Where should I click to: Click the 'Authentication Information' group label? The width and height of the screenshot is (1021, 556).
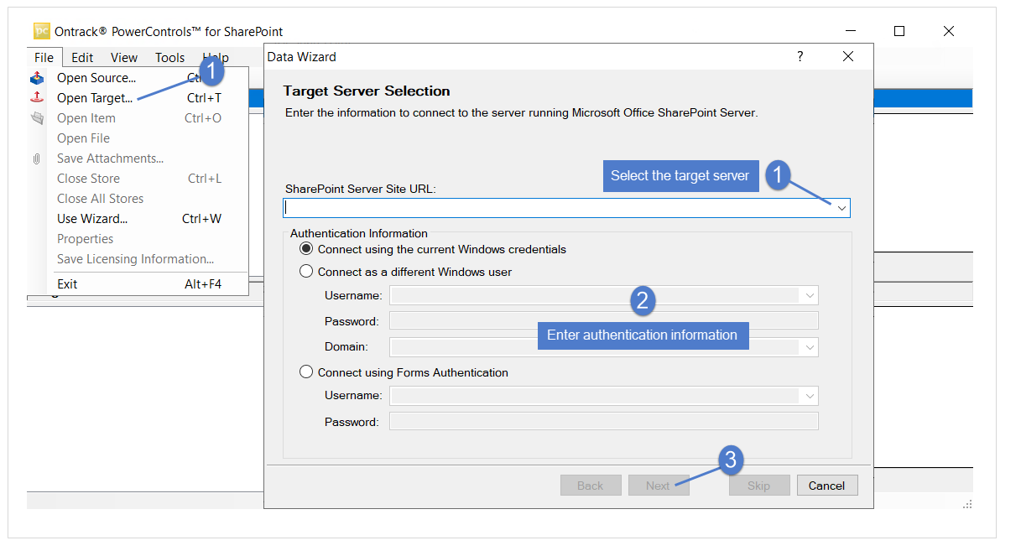(x=359, y=233)
